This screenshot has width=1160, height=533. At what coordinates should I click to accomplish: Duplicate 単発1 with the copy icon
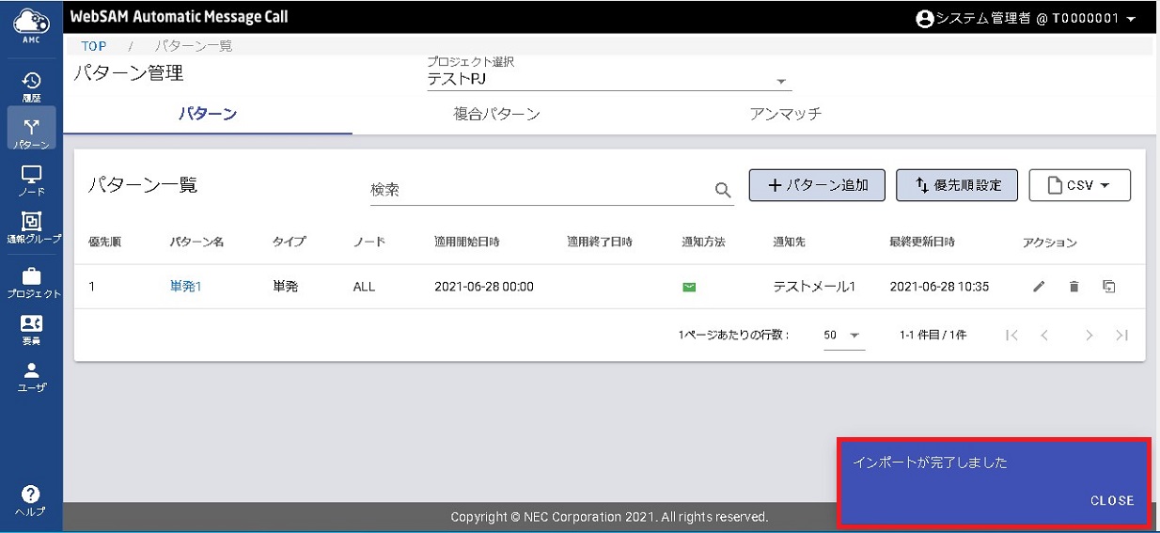pyautogui.click(x=1109, y=287)
